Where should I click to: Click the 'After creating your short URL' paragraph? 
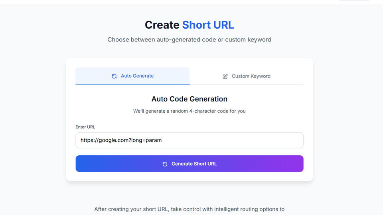coord(190,209)
